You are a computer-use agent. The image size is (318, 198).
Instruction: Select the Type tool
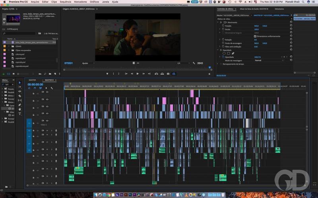pyautogui.click(x=20, y=114)
